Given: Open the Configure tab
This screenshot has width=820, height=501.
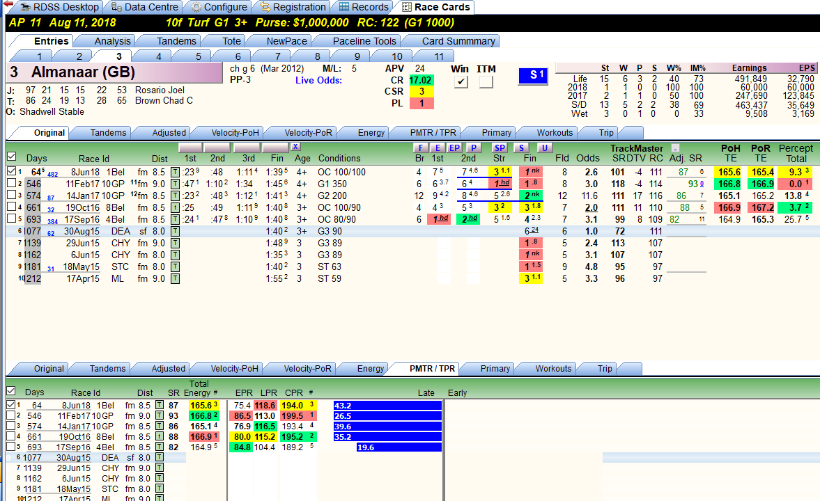Looking at the screenshot, I should [219, 7].
